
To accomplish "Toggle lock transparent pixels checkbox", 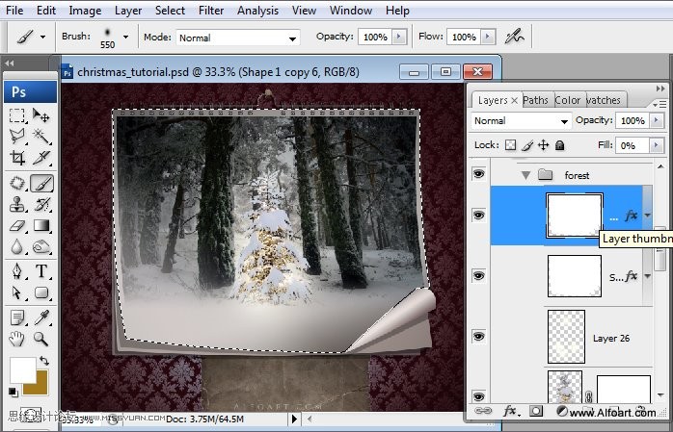I will 511,145.
